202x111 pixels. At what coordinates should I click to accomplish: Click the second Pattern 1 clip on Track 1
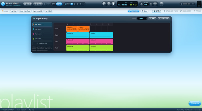click(84, 29)
